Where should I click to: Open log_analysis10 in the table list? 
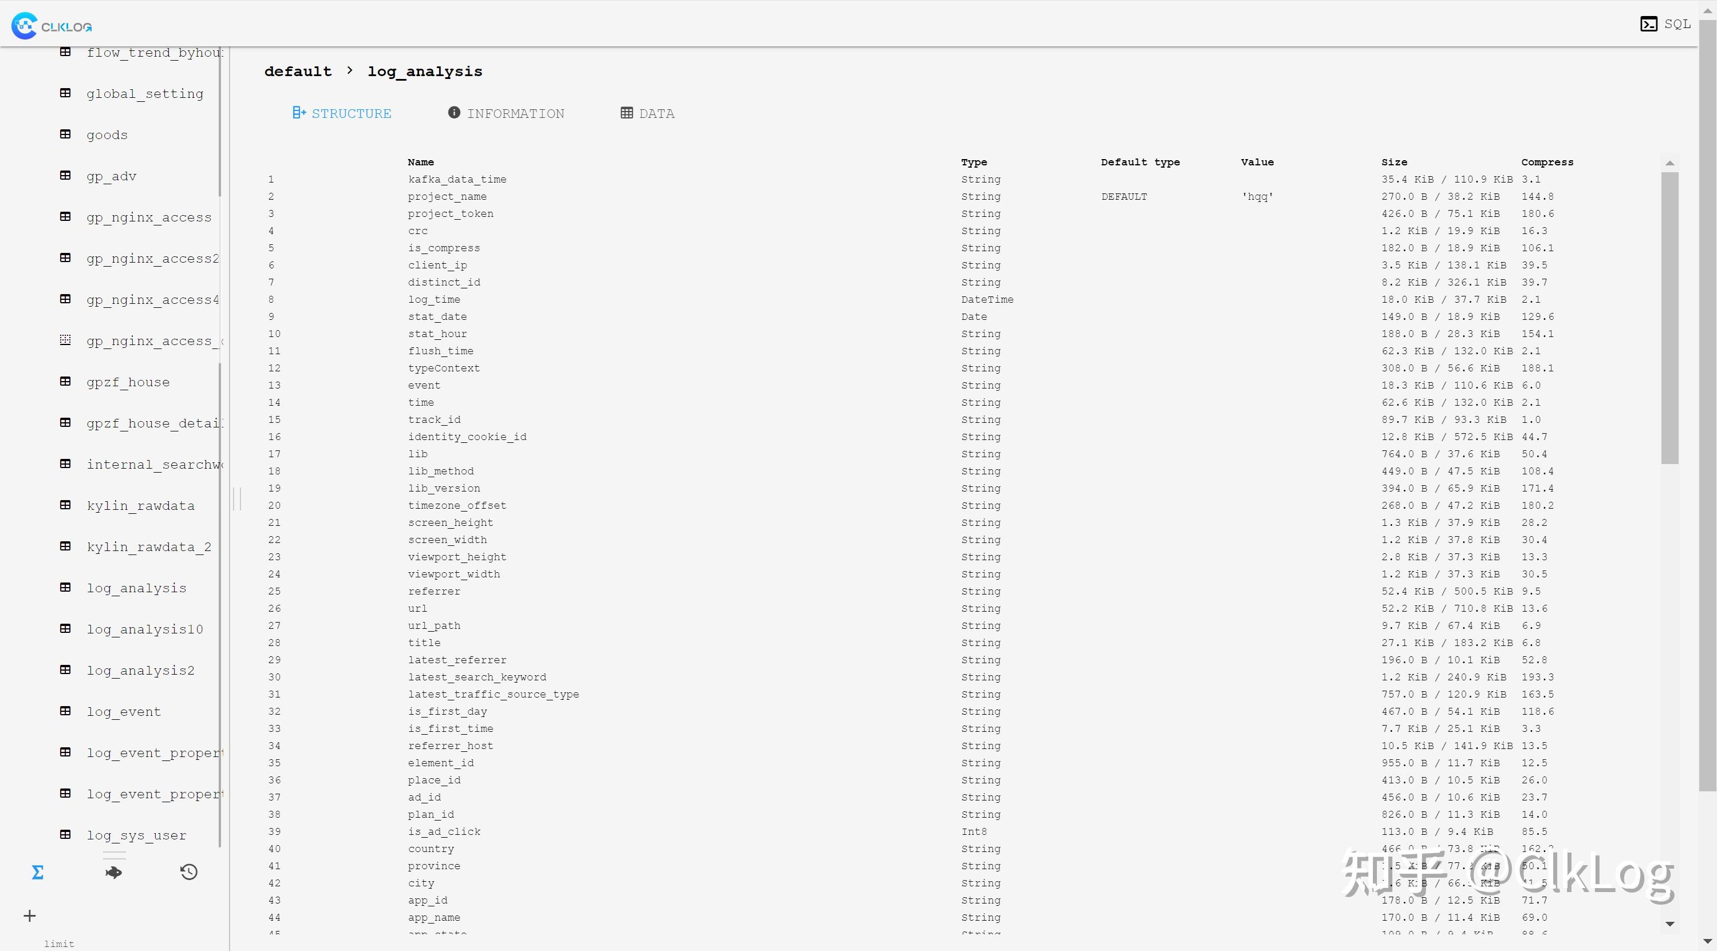click(145, 629)
